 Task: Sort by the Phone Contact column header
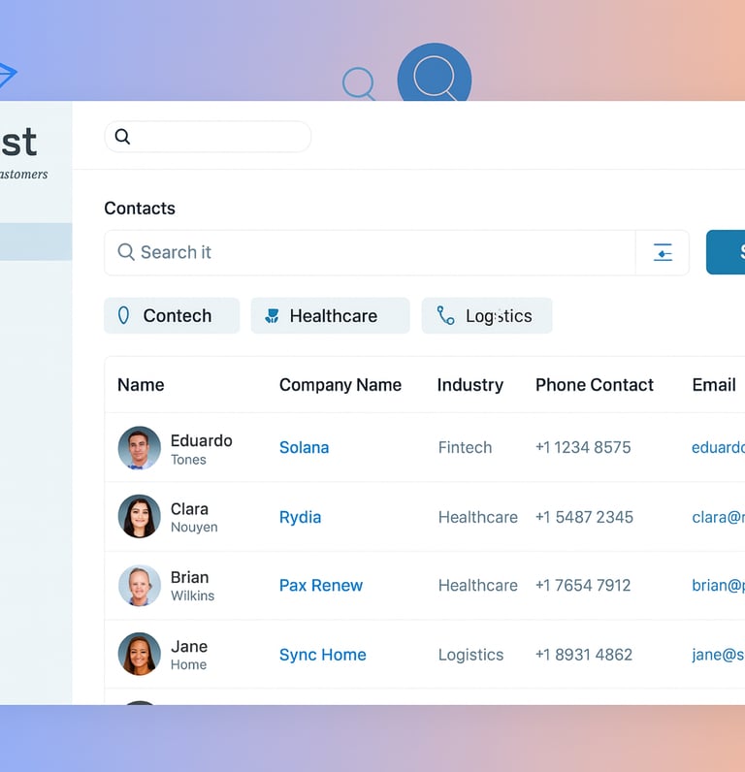tap(595, 385)
